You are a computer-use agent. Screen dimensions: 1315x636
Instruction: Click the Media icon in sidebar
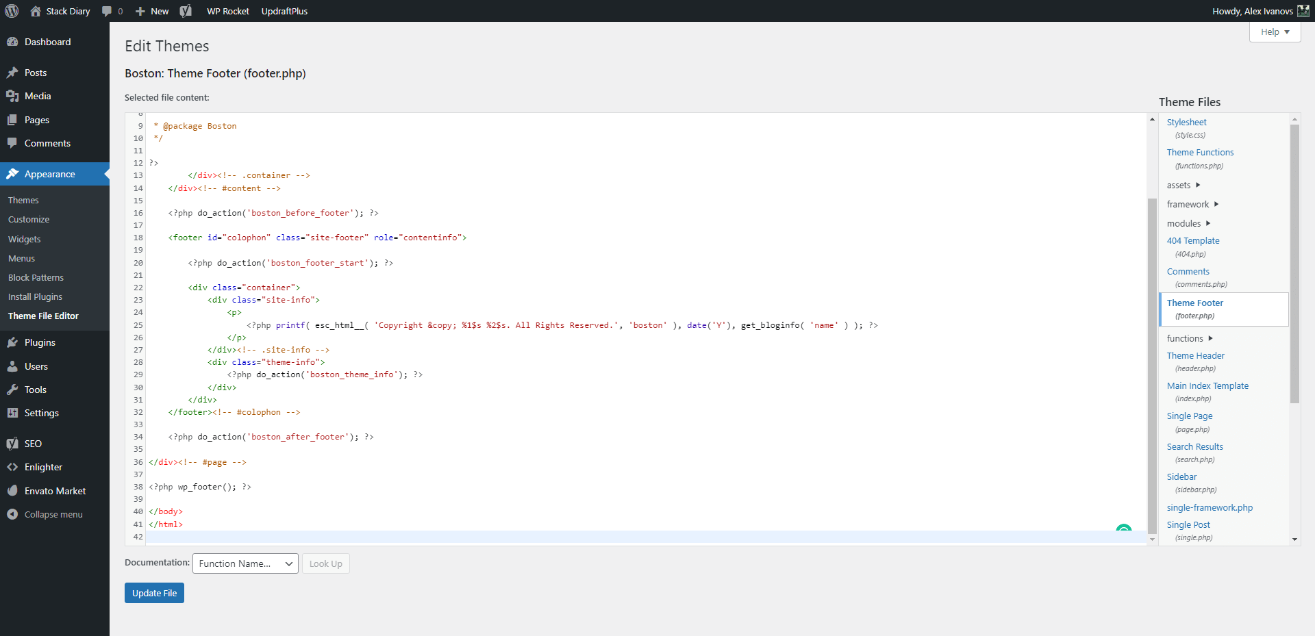click(x=12, y=96)
